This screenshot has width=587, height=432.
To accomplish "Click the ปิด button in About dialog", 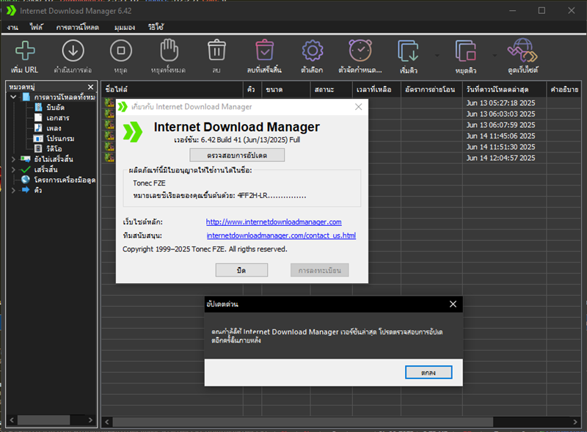I will tap(241, 270).
